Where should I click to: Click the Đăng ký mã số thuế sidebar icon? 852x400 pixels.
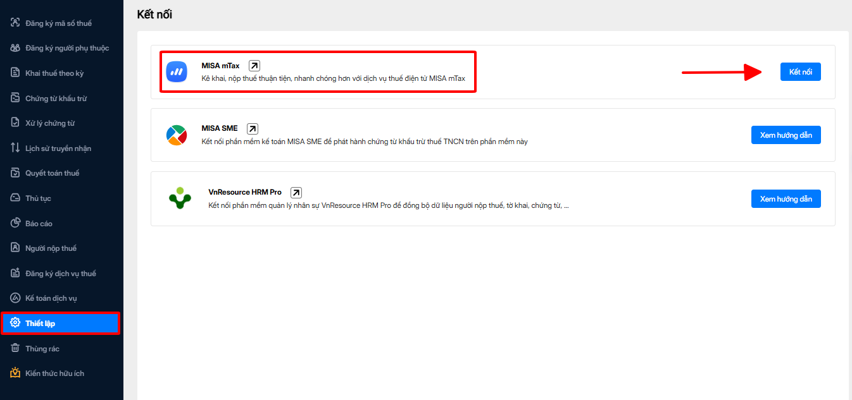point(15,23)
